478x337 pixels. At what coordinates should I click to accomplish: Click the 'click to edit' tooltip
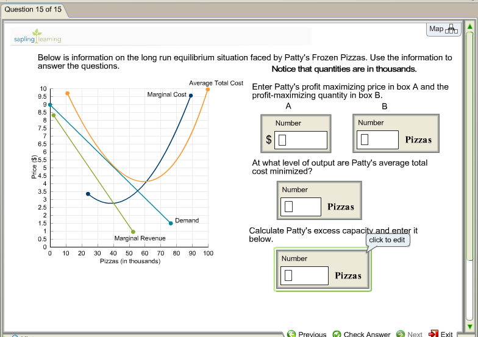tap(387, 239)
